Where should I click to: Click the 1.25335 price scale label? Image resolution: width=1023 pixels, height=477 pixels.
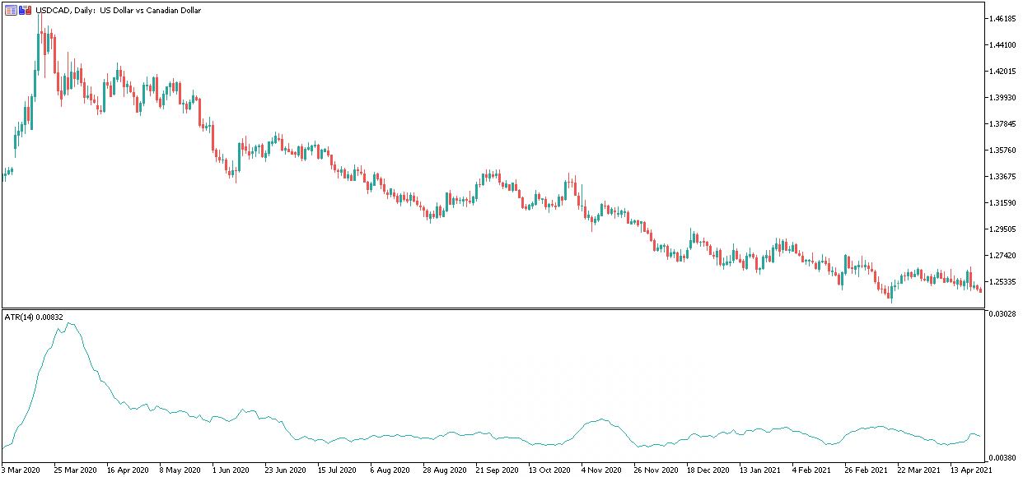click(1003, 282)
